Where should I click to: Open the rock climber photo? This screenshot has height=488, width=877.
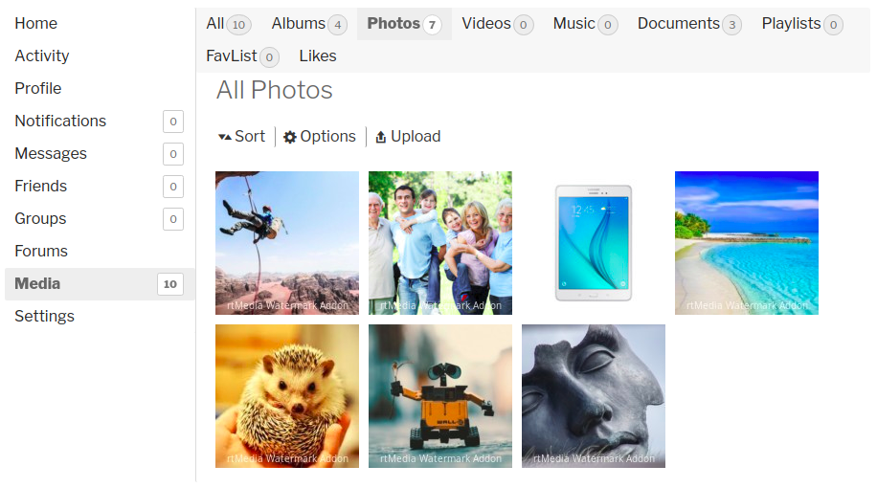287,243
